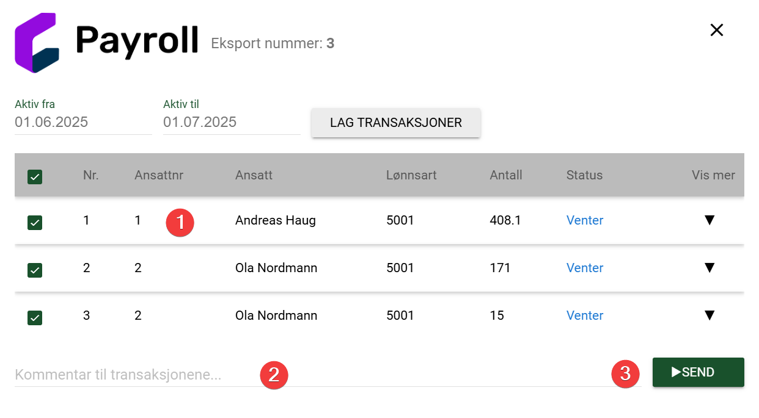Open Venter status link in row 2
Screen dimensions: 759x418
click(x=585, y=268)
